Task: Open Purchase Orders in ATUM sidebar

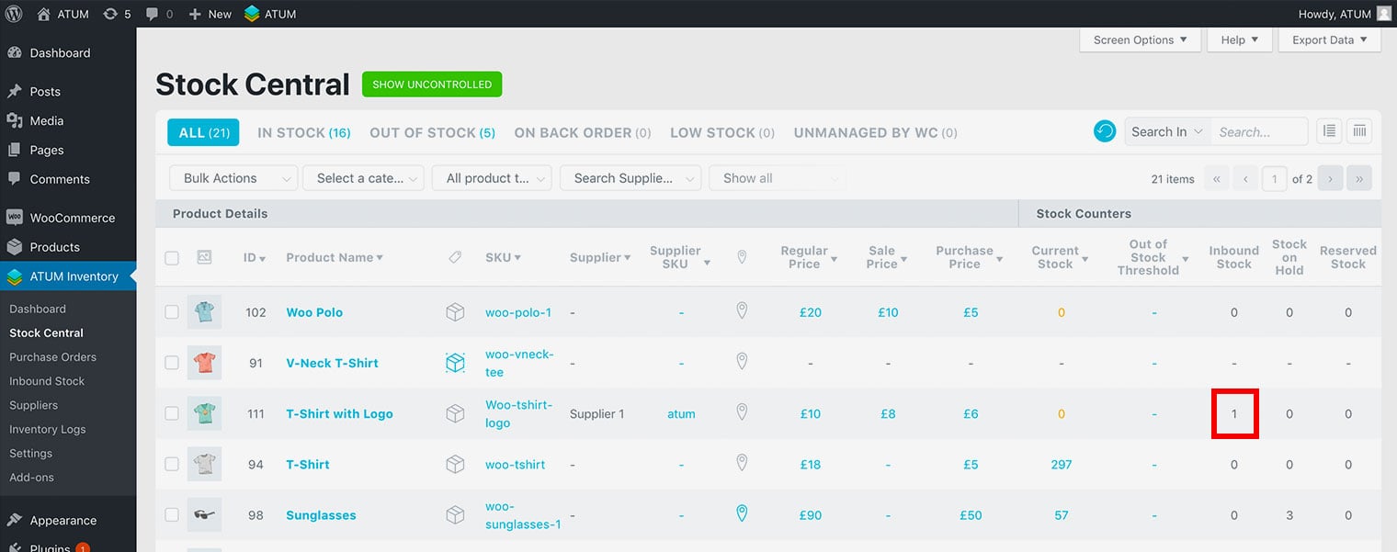Action: [x=52, y=356]
